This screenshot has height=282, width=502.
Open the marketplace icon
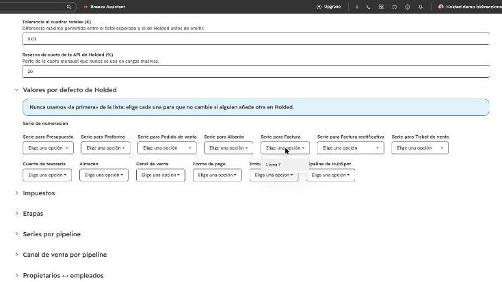[x=381, y=7]
